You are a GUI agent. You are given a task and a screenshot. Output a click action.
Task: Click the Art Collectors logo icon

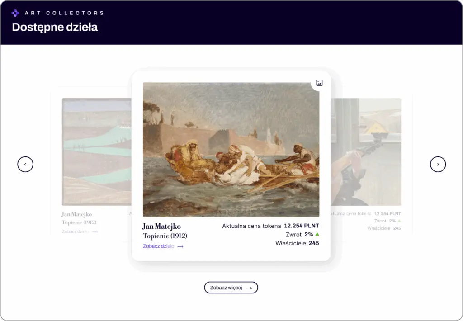(x=15, y=13)
